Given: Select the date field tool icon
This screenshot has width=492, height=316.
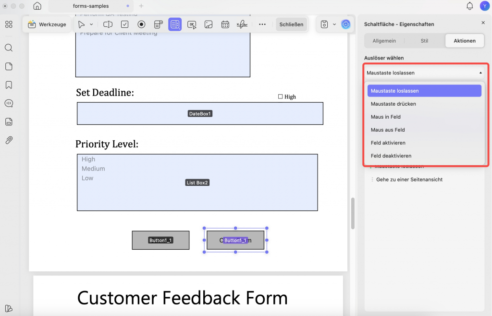Looking at the screenshot, I should click(225, 24).
